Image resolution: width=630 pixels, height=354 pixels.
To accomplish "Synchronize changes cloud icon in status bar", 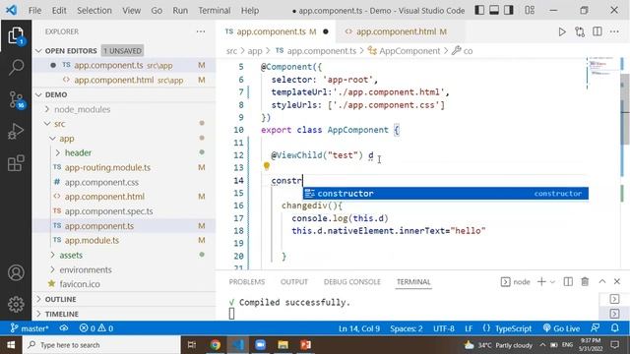I will coord(63,328).
